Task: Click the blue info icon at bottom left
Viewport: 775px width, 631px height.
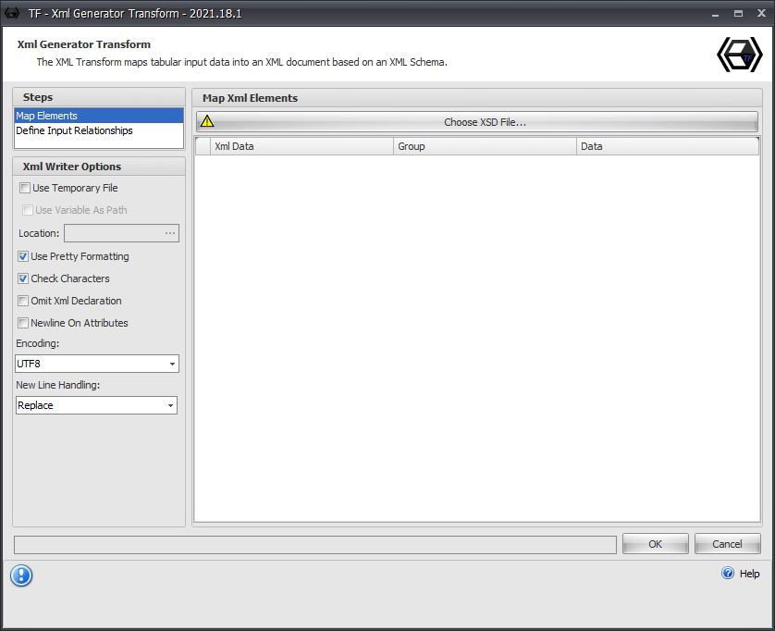Action: pyautogui.click(x=21, y=575)
